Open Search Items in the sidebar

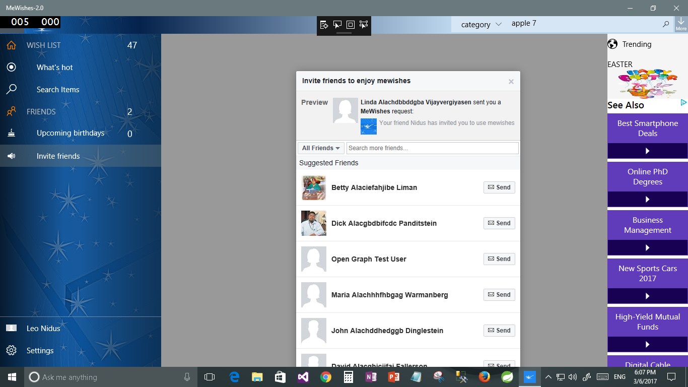pyautogui.click(x=58, y=89)
